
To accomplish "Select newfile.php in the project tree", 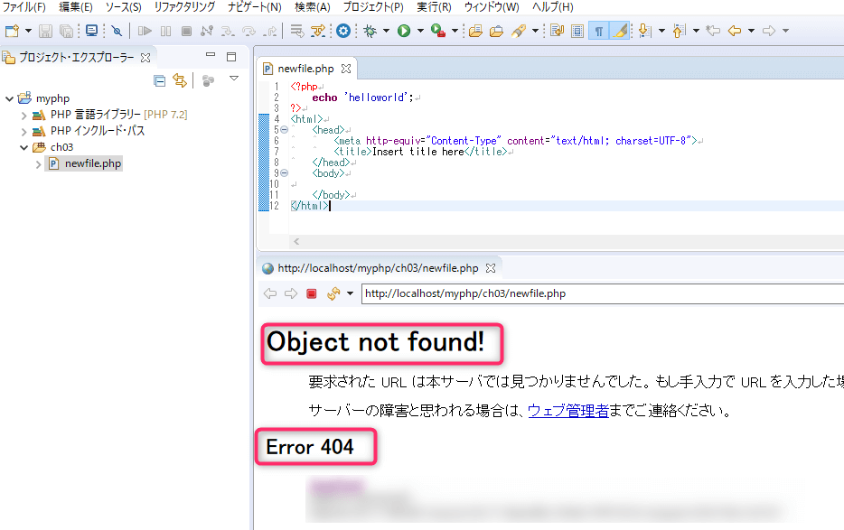I will pos(92,163).
